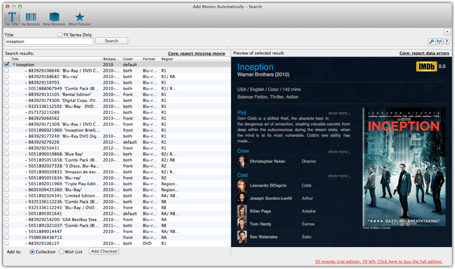Click Ellen Page's cast photo
Viewport: 455px width, 269px height.
pyautogui.click(x=242, y=211)
